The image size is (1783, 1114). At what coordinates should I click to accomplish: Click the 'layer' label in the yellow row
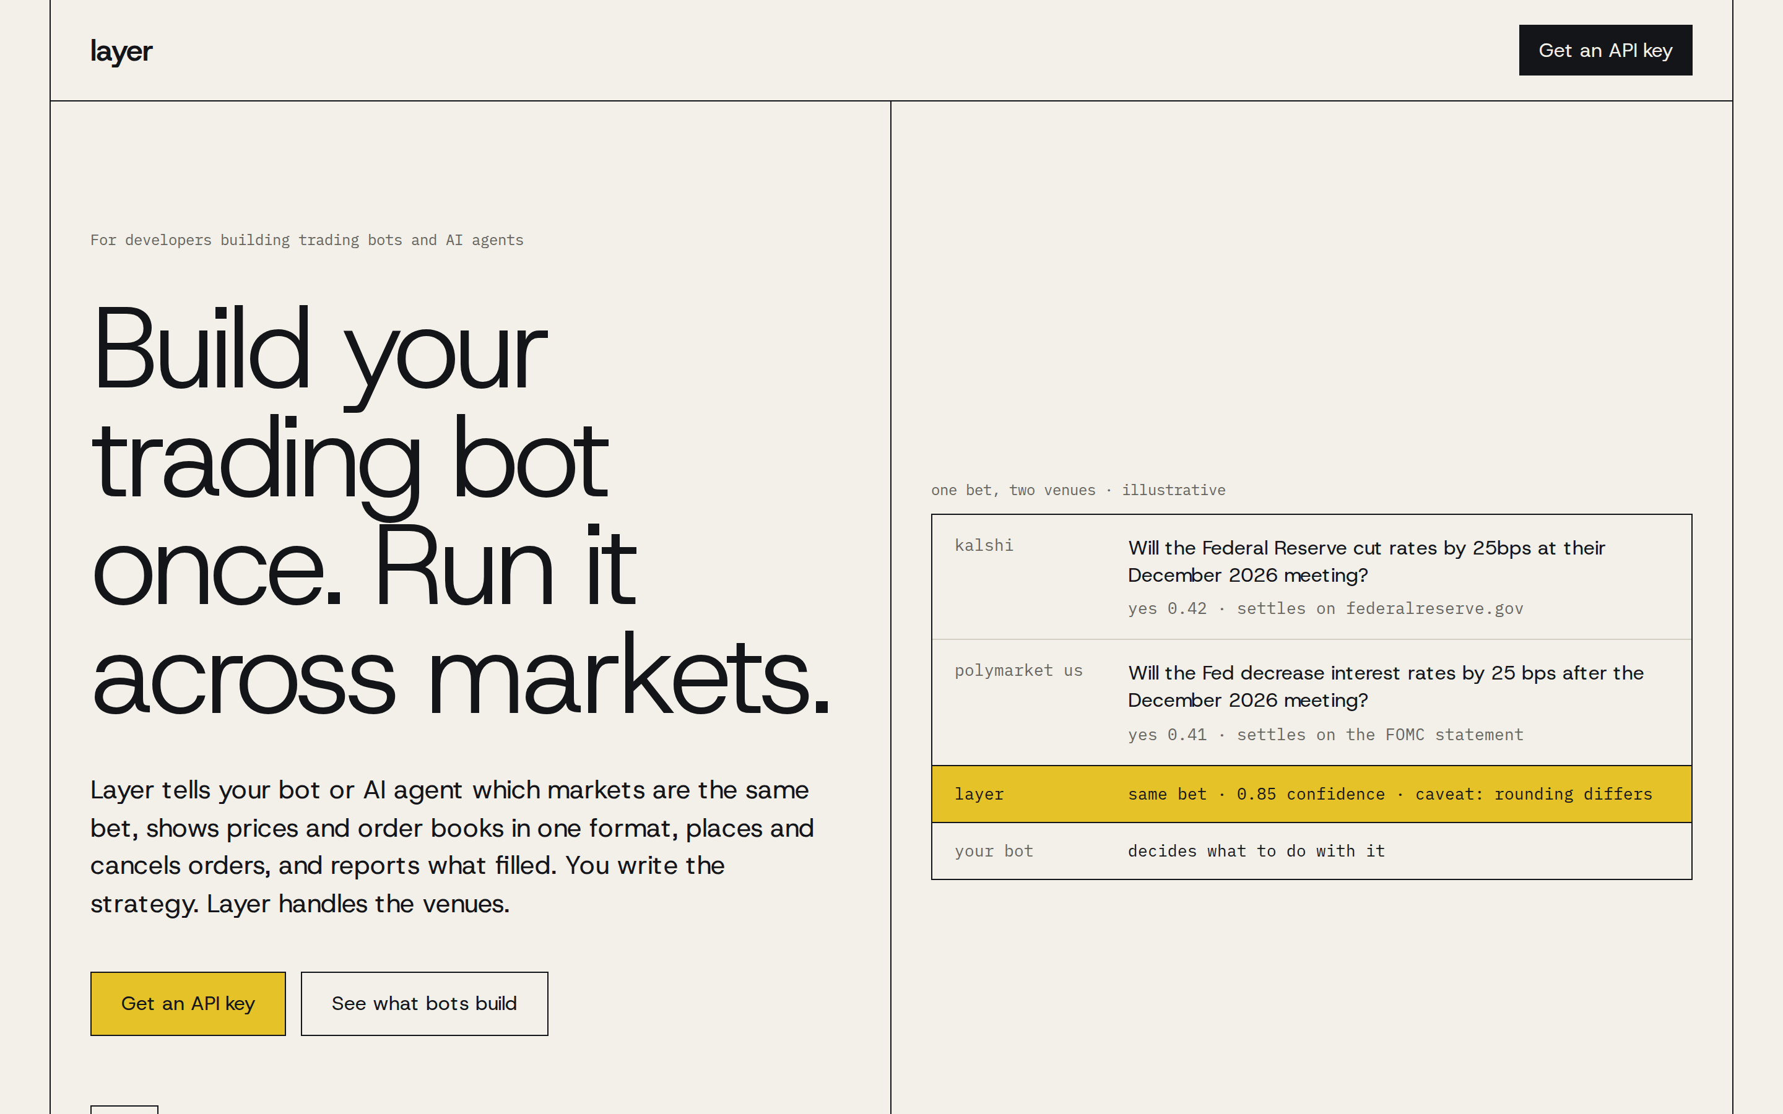pyautogui.click(x=978, y=794)
